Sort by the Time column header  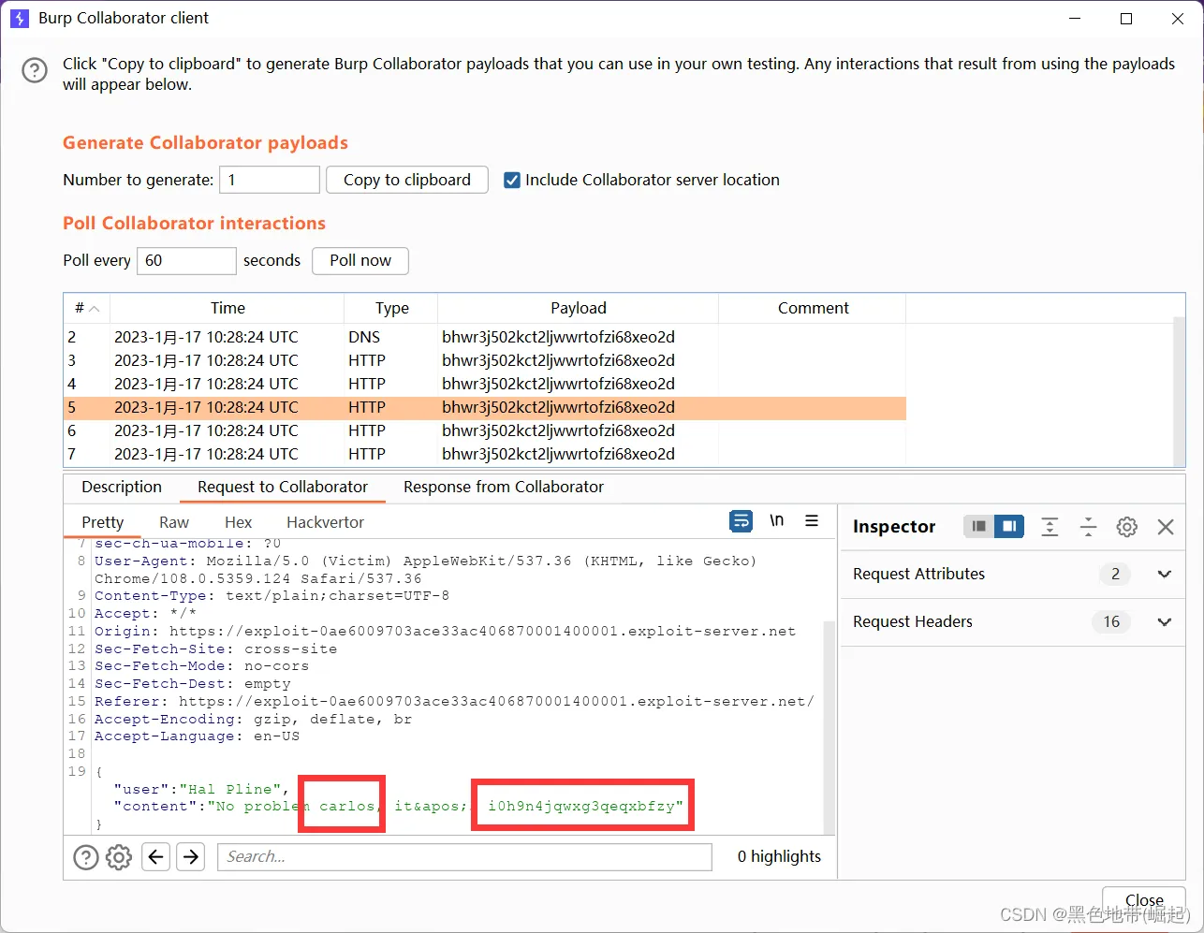point(228,308)
